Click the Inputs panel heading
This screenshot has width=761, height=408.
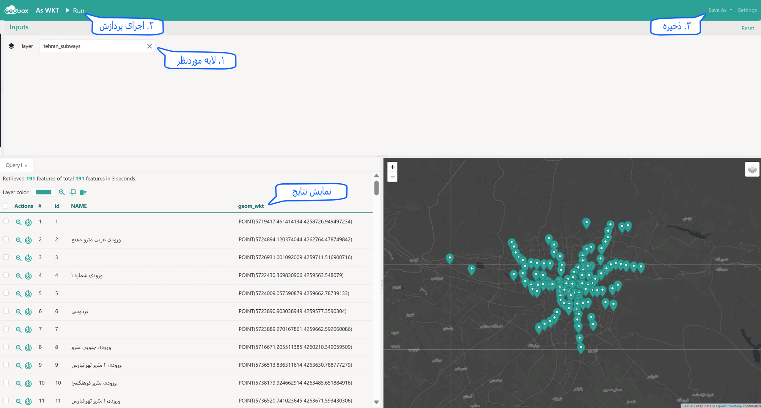click(x=19, y=27)
